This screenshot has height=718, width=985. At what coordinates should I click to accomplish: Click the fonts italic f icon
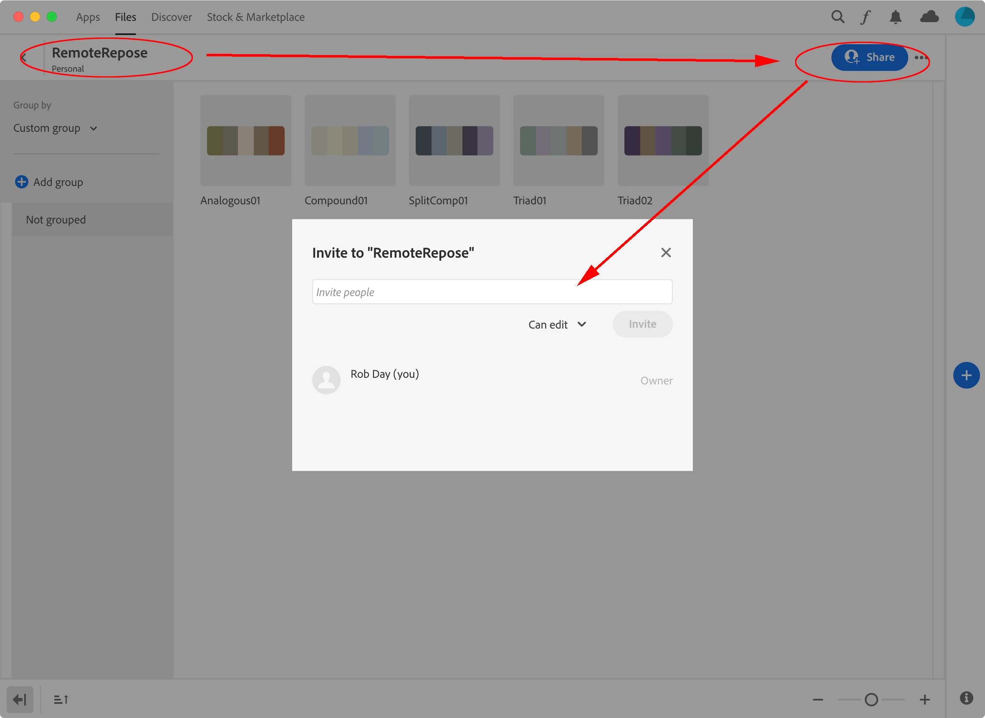coord(865,17)
